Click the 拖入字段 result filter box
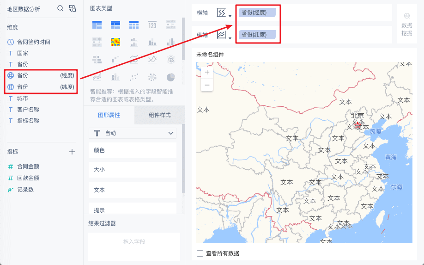This screenshot has height=265, width=424. tap(134, 247)
